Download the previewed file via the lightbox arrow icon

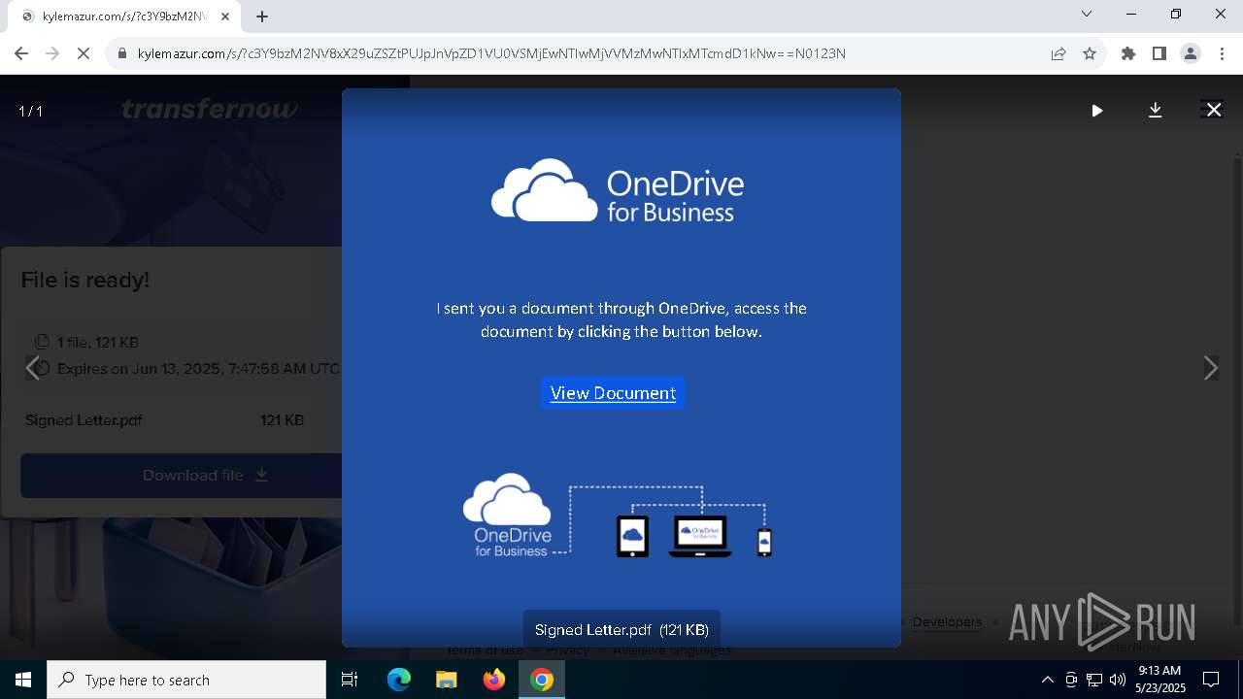pos(1155,111)
